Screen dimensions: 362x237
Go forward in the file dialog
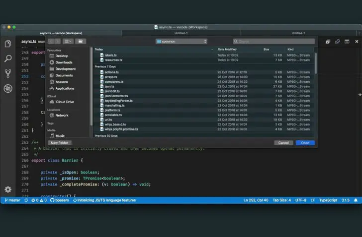coord(58,42)
